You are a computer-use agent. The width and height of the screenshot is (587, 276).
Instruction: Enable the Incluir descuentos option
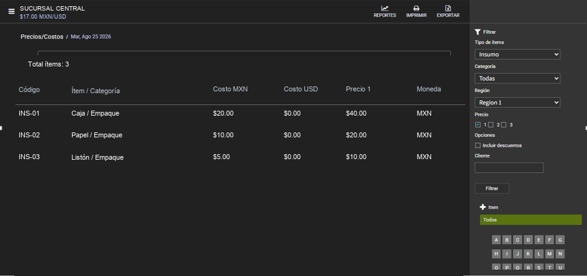point(478,145)
